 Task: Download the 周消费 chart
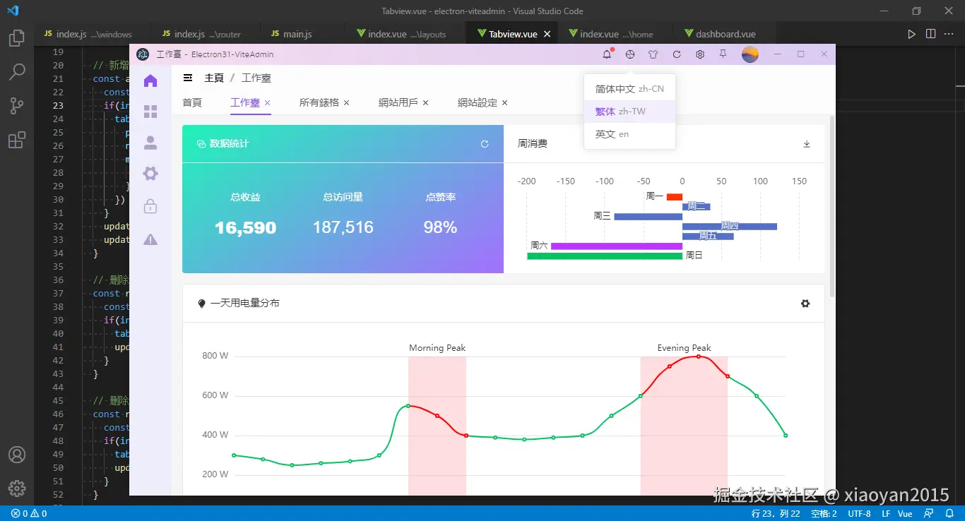tap(807, 144)
